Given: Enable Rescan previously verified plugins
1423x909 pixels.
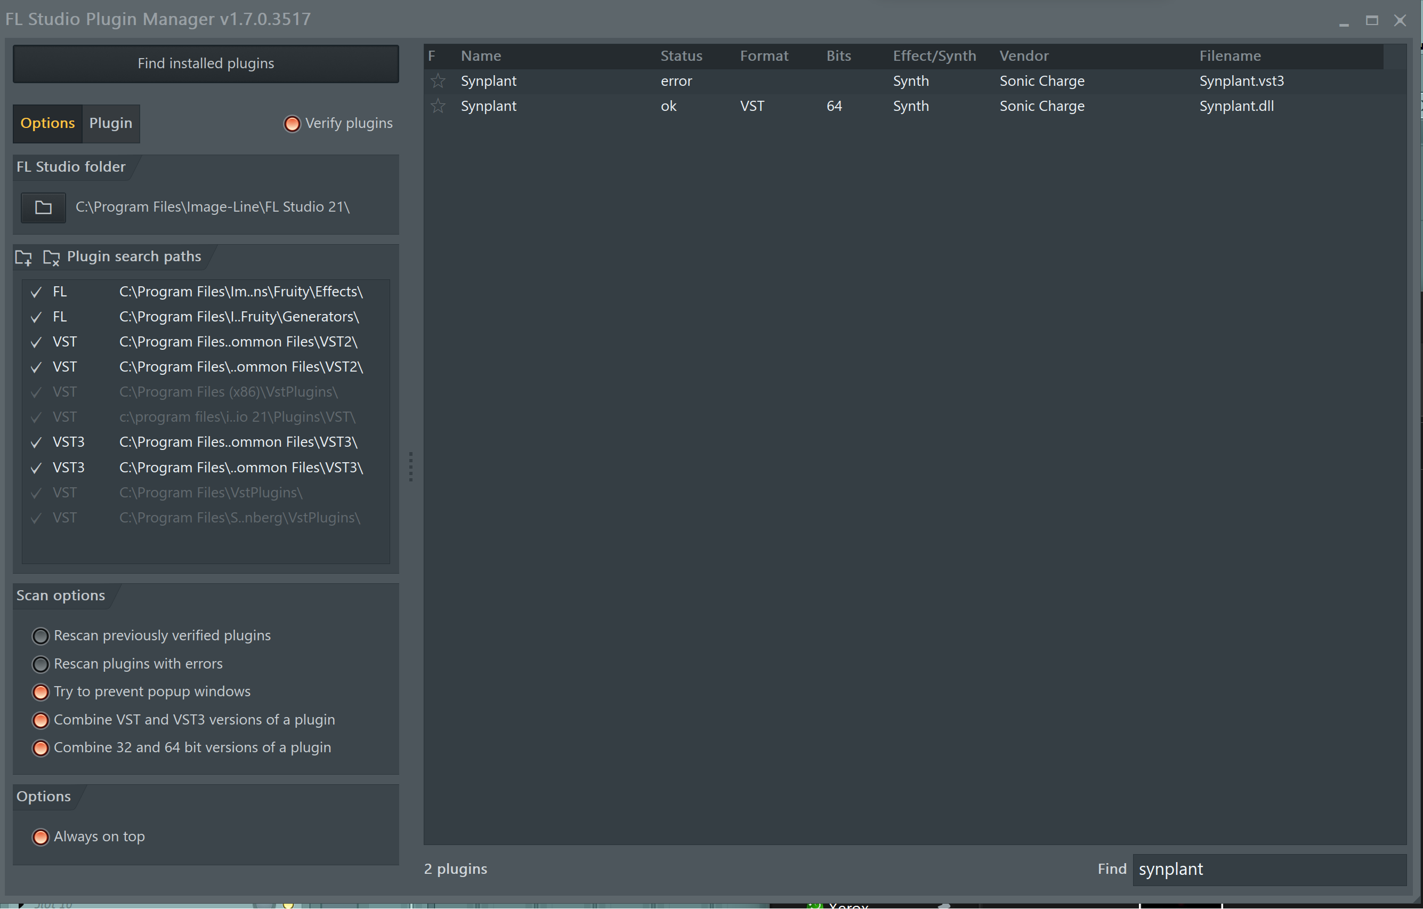Looking at the screenshot, I should (x=41, y=636).
